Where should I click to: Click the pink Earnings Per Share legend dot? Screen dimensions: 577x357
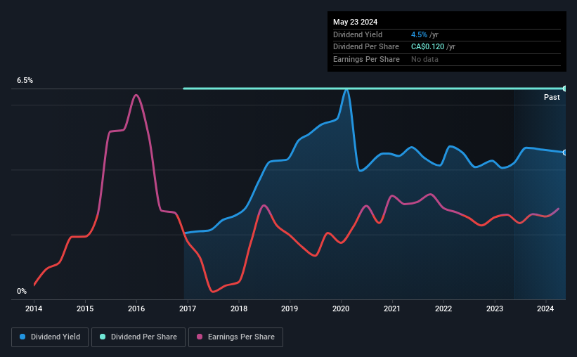[x=200, y=337]
